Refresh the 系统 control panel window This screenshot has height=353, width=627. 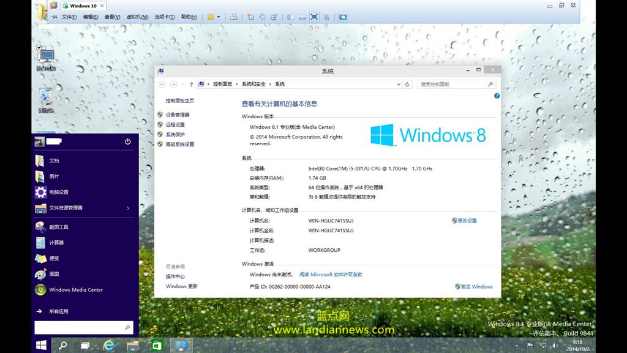coord(407,84)
